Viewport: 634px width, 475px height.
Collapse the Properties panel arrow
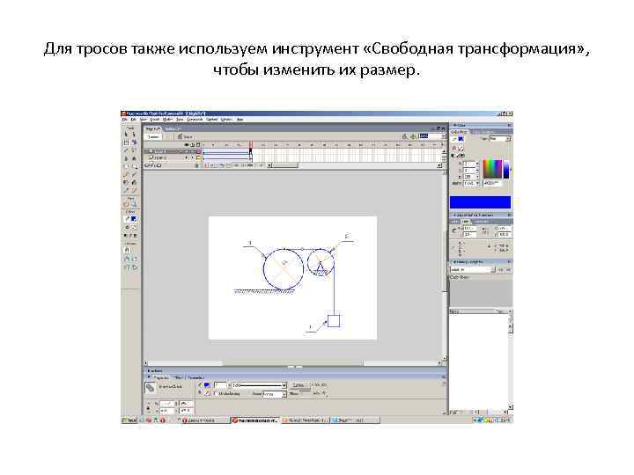pos(149,377)
